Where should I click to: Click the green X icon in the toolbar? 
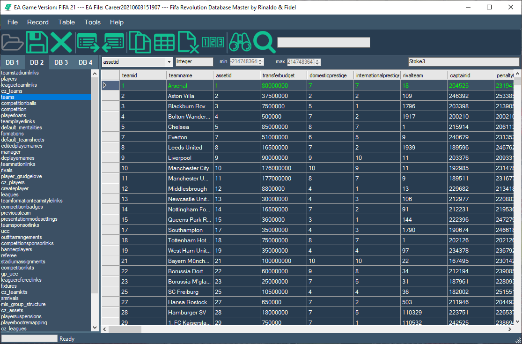[x=61, y=42]
